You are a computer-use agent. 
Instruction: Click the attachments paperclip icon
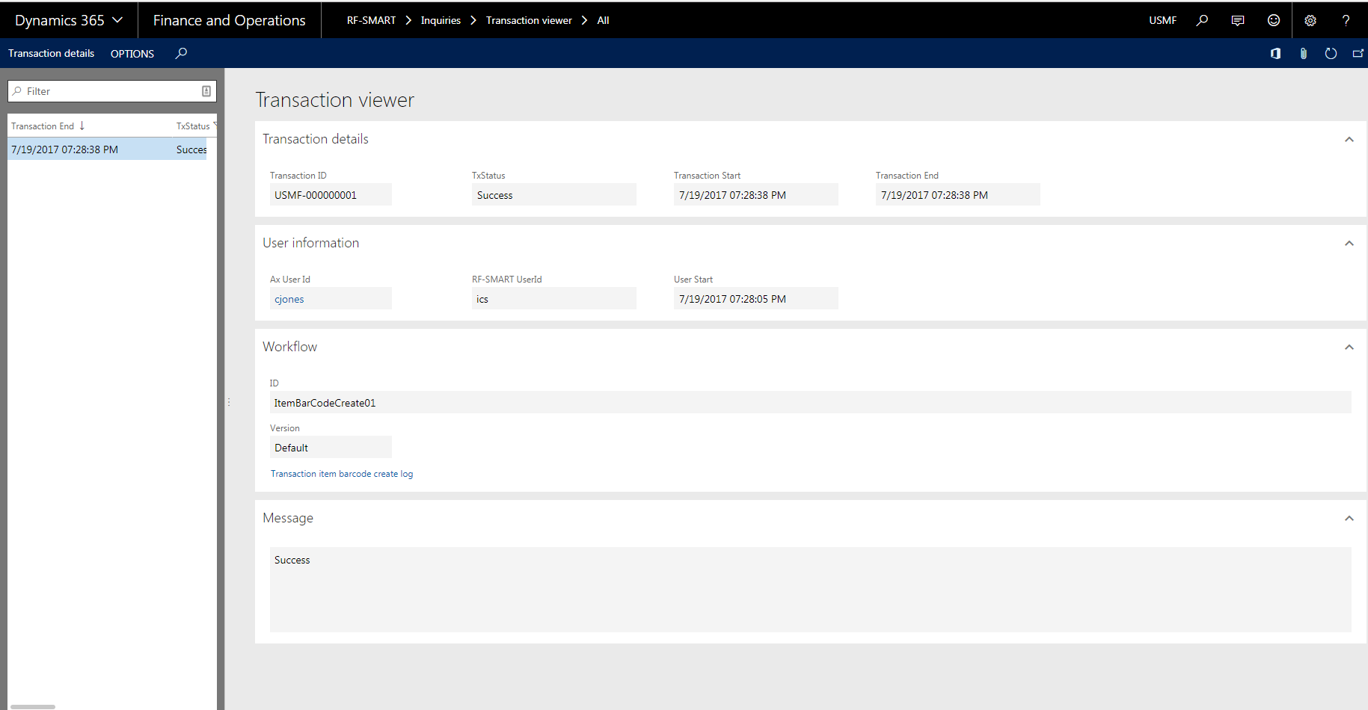pyautogui.click(x=1303, y=53)
